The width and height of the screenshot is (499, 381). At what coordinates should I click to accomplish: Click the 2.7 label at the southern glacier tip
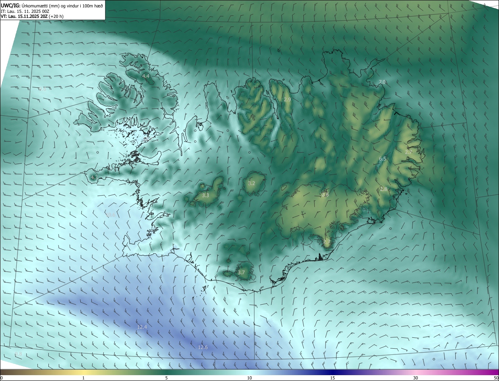pyautogui.click(x=327, y=242)
